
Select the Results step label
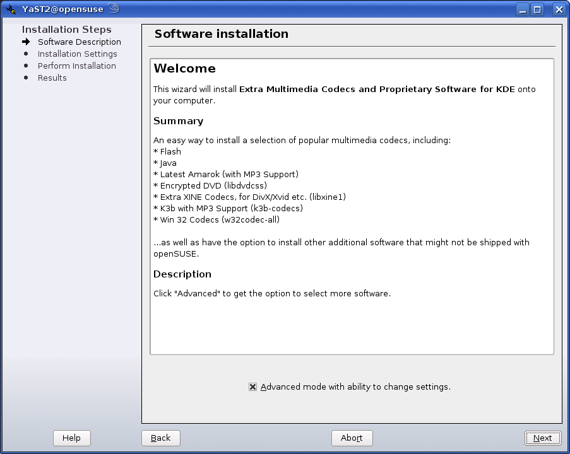pos(52,78)
